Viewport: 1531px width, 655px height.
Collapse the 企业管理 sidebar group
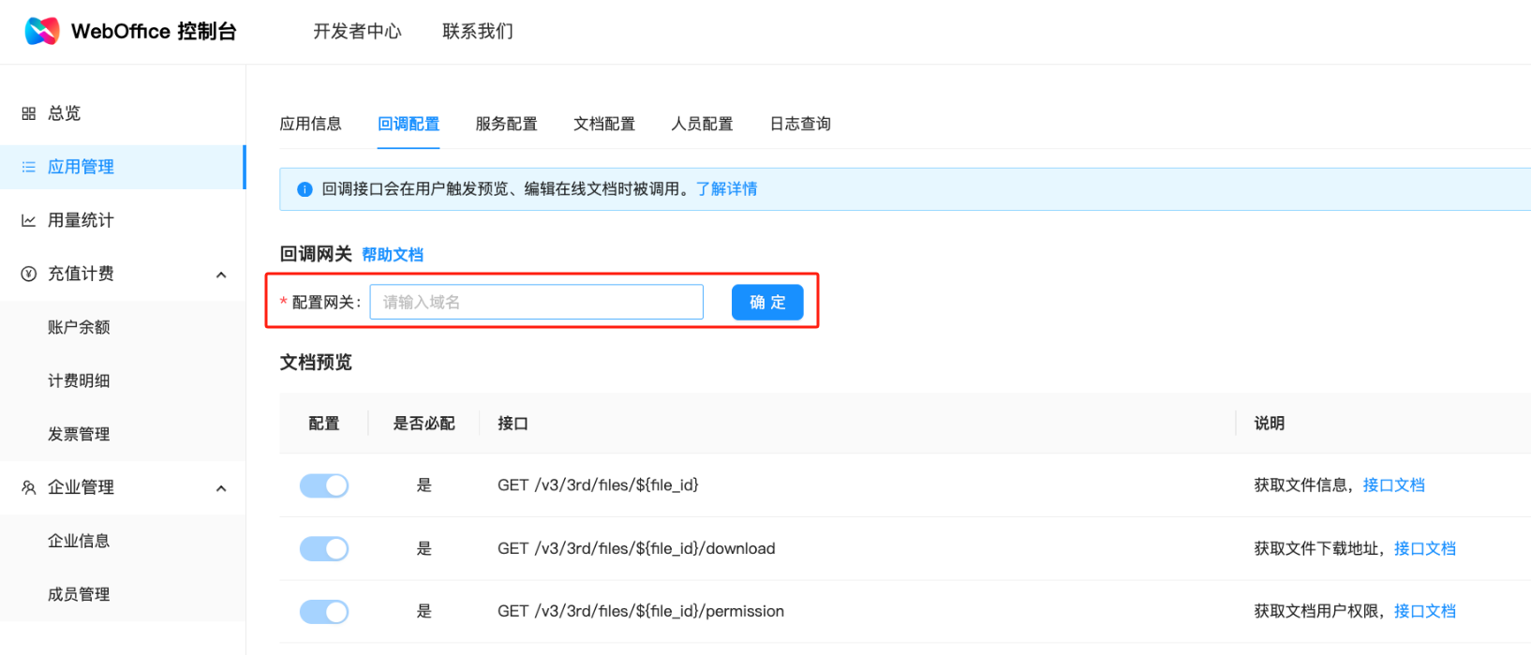(x=221, y=488)
